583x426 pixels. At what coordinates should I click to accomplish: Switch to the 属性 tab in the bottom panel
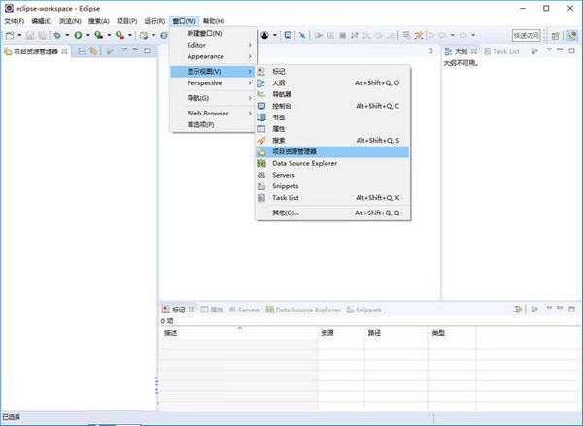tap(212, 310)
